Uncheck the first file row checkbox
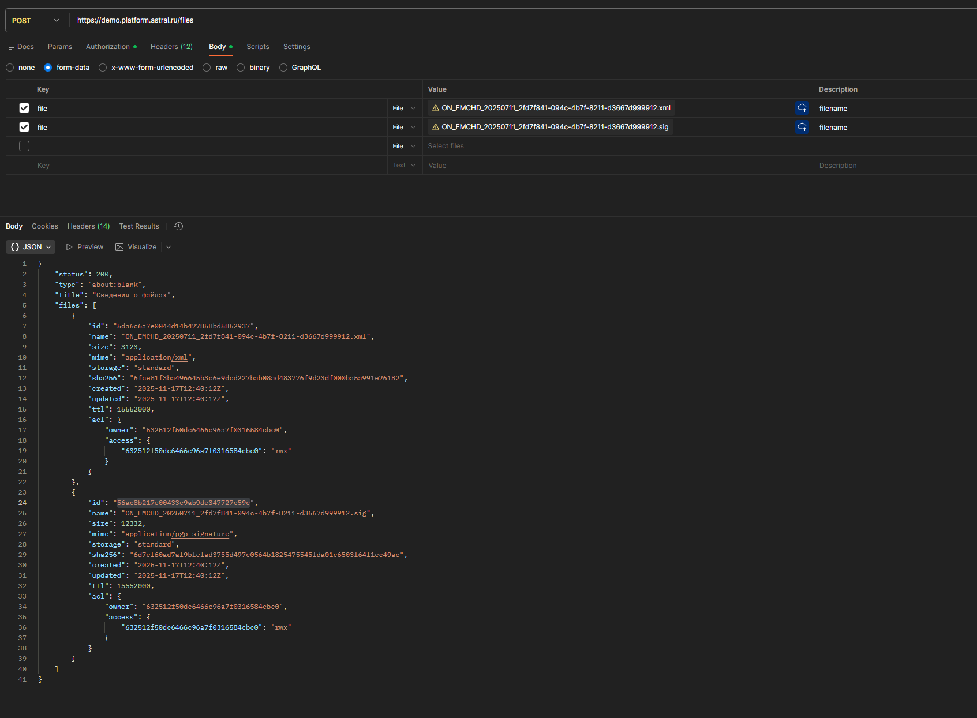 coord(24,108)
